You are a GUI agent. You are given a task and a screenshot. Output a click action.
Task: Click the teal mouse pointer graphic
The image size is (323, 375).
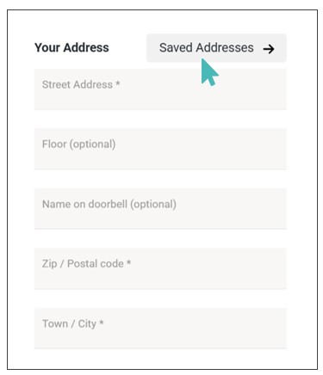[x=209, y=72]
